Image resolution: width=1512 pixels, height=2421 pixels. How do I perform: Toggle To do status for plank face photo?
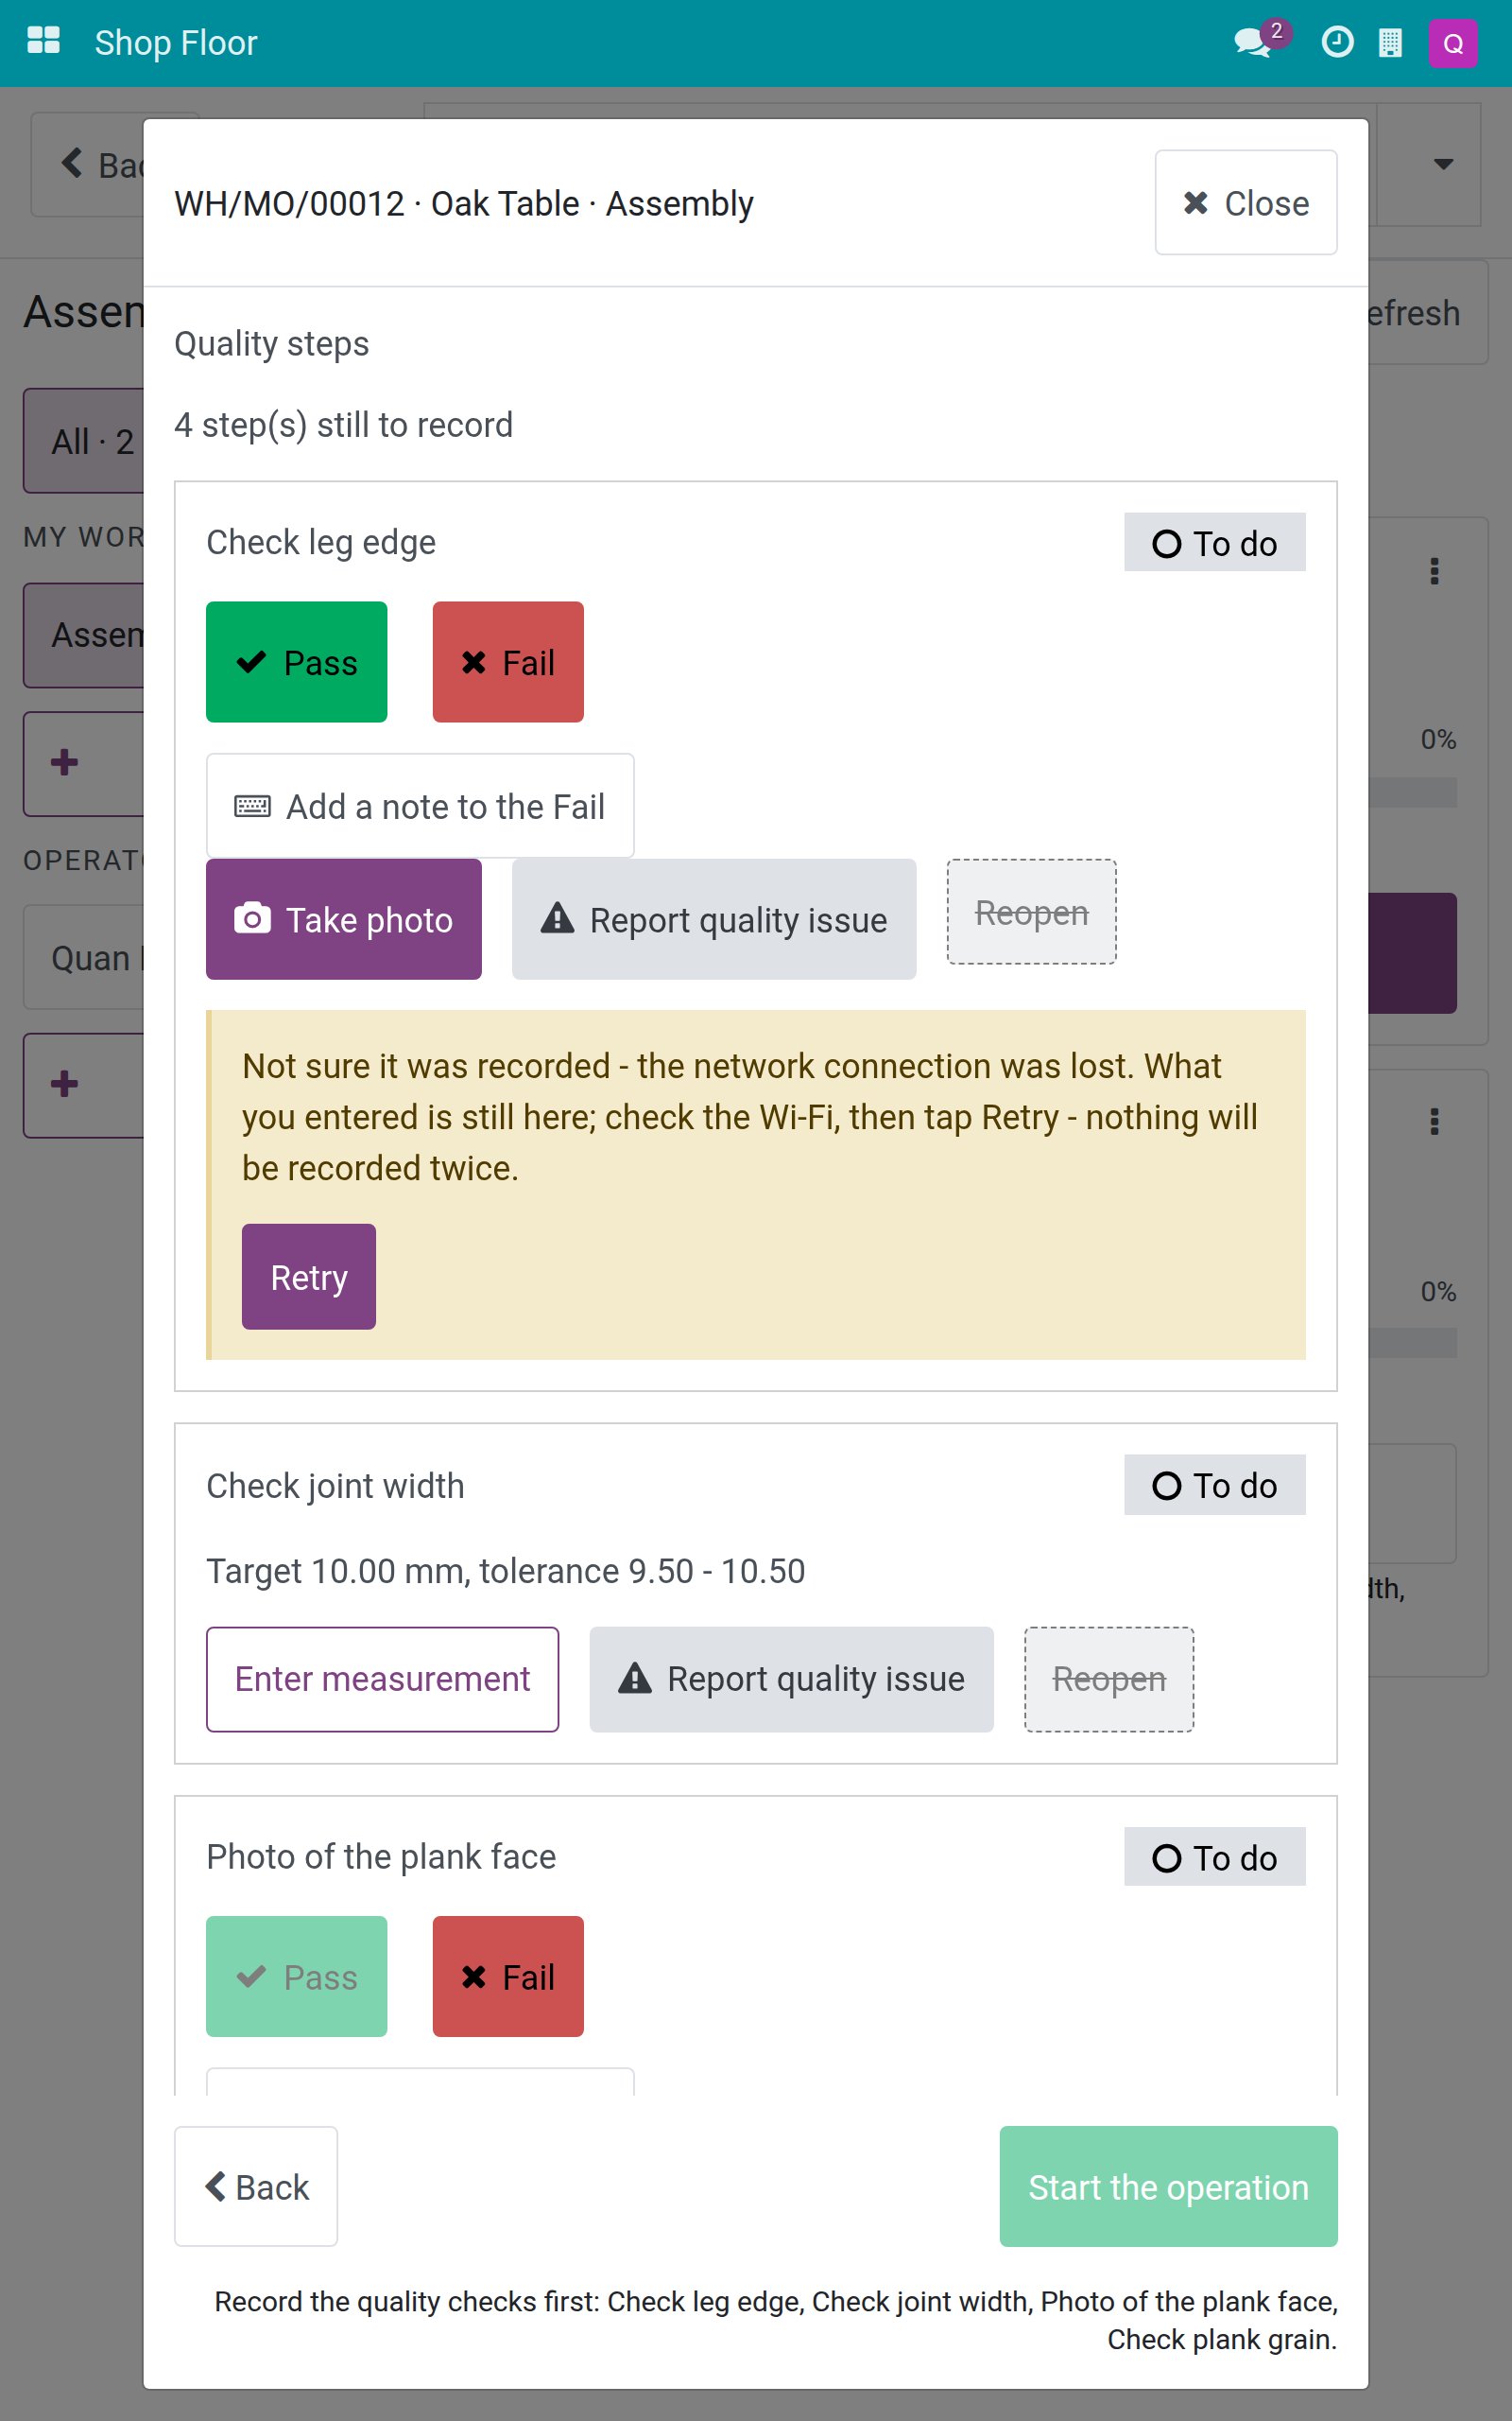1214,1856
